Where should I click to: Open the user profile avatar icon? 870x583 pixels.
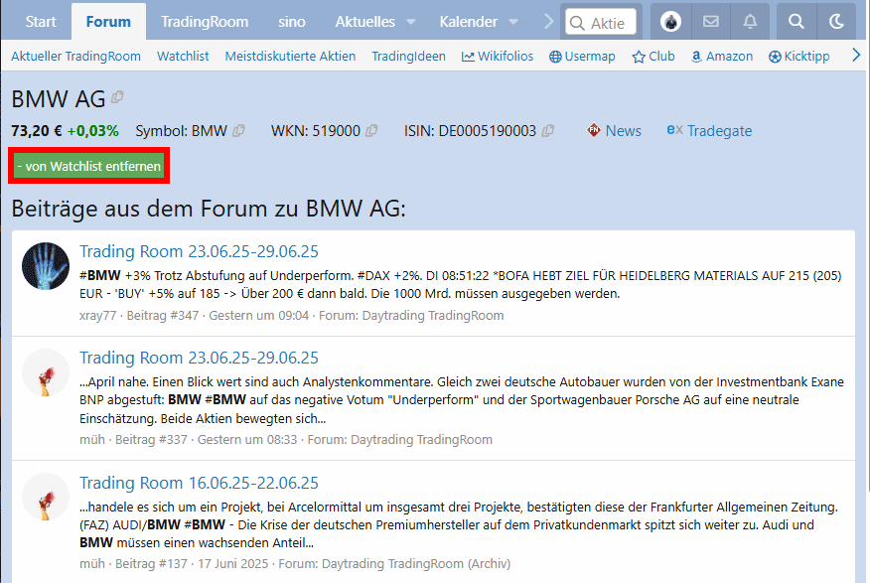click(x=670, y=22)
